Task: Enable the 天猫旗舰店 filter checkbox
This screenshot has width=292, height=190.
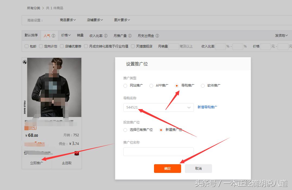Action: (133, 46)
